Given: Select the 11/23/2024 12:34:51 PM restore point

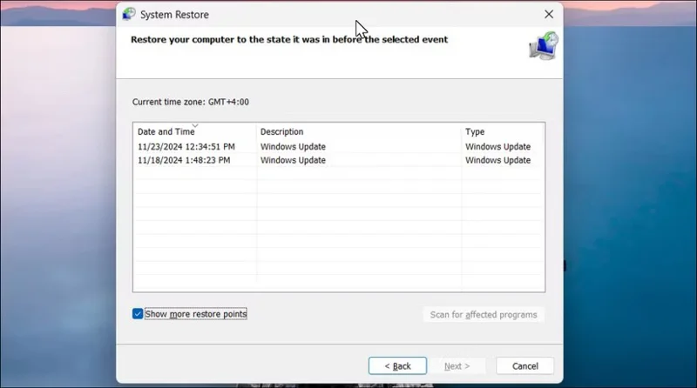Looking at the screenshot, I should coord(188,147).
